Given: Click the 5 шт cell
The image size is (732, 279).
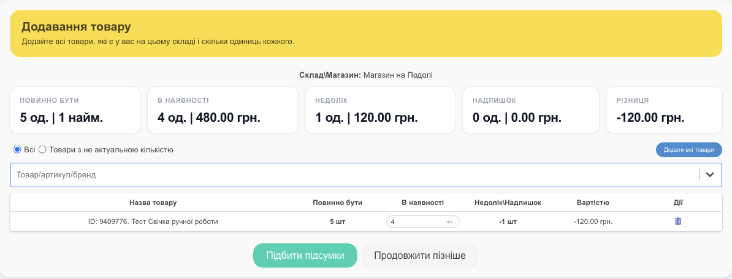Looking at the screenshot, I should point(338,221).
